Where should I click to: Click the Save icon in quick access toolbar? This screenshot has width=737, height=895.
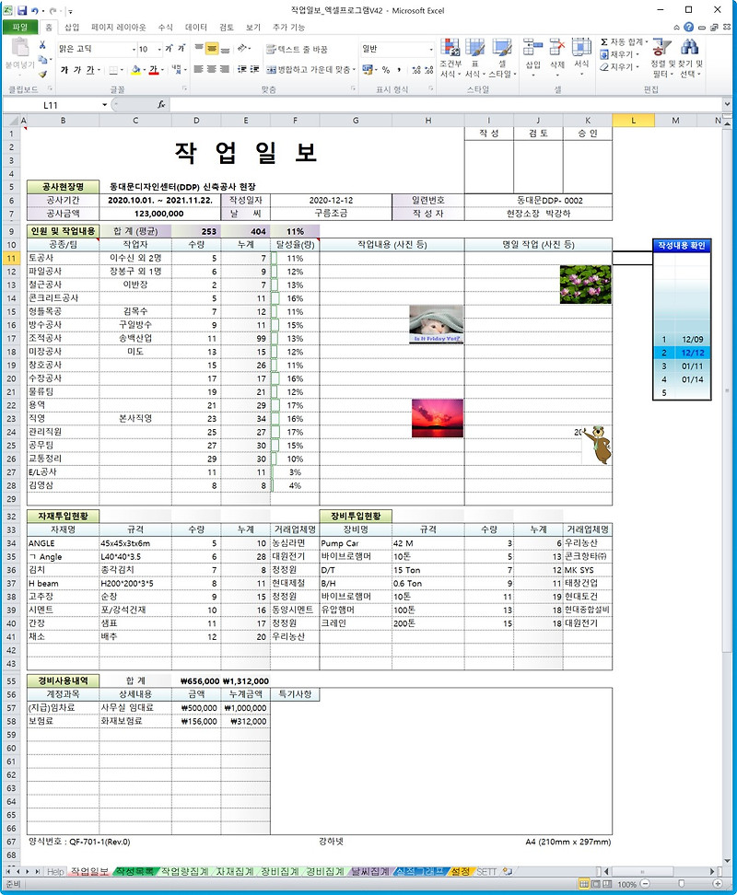click(x=22, y=10)
